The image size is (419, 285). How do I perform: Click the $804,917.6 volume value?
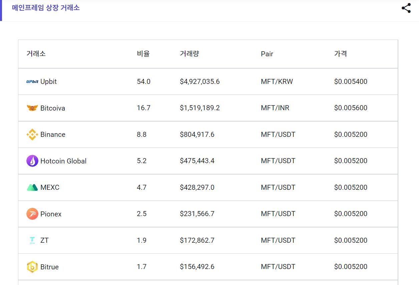coord(197,135)
